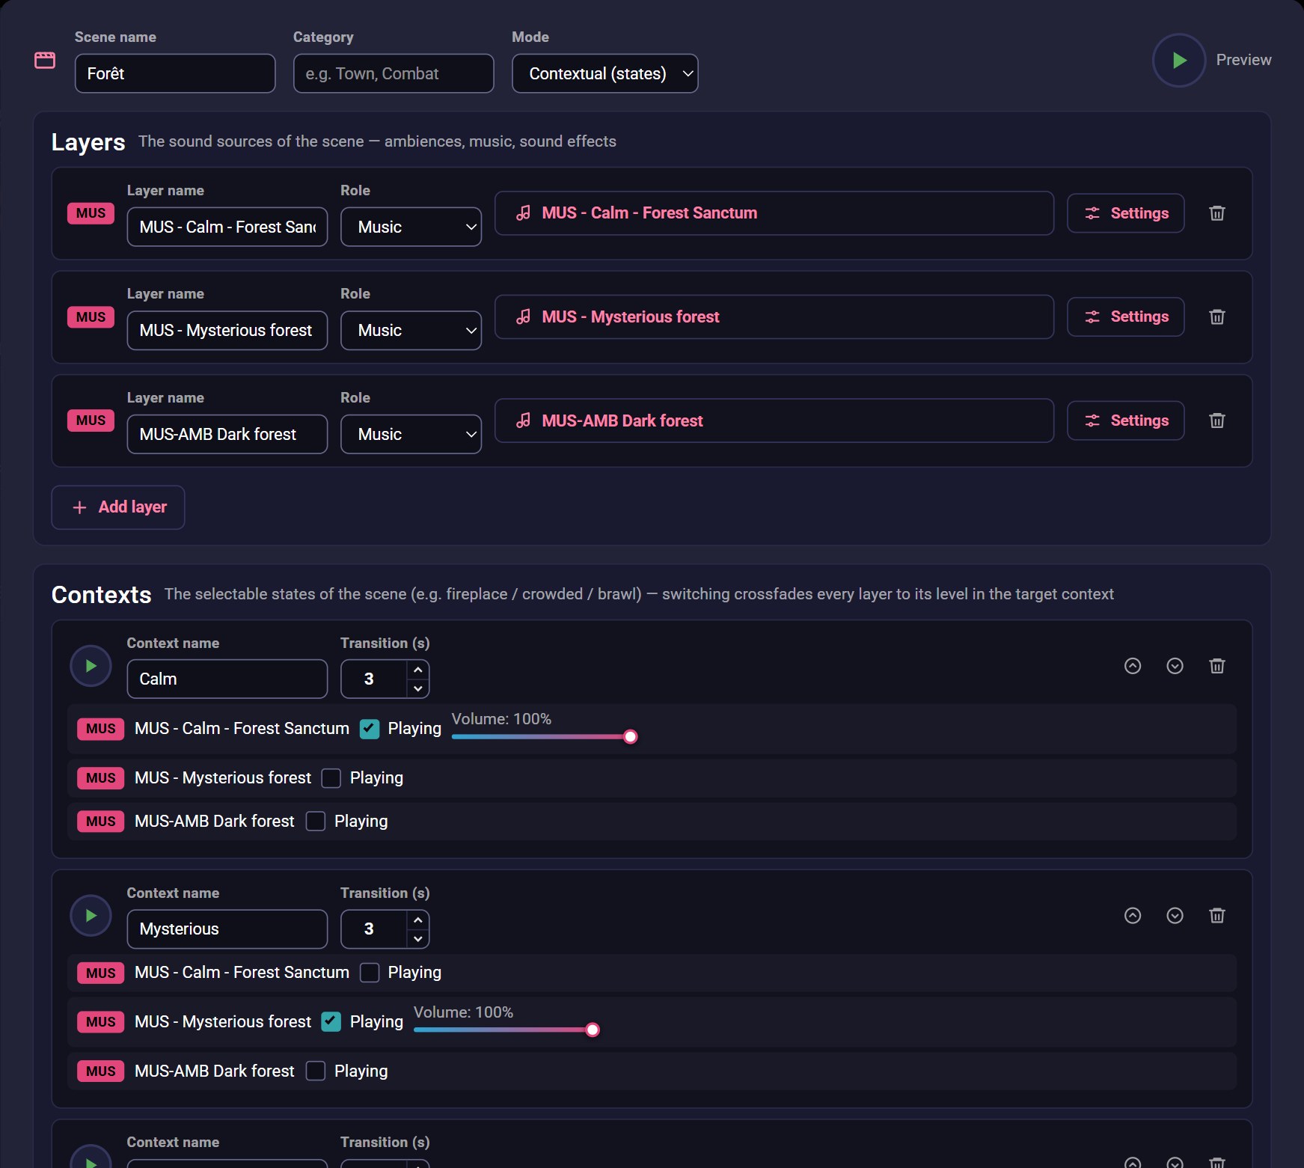
Task: Move the Calm context up
Action: click(x=1133, y=666)
